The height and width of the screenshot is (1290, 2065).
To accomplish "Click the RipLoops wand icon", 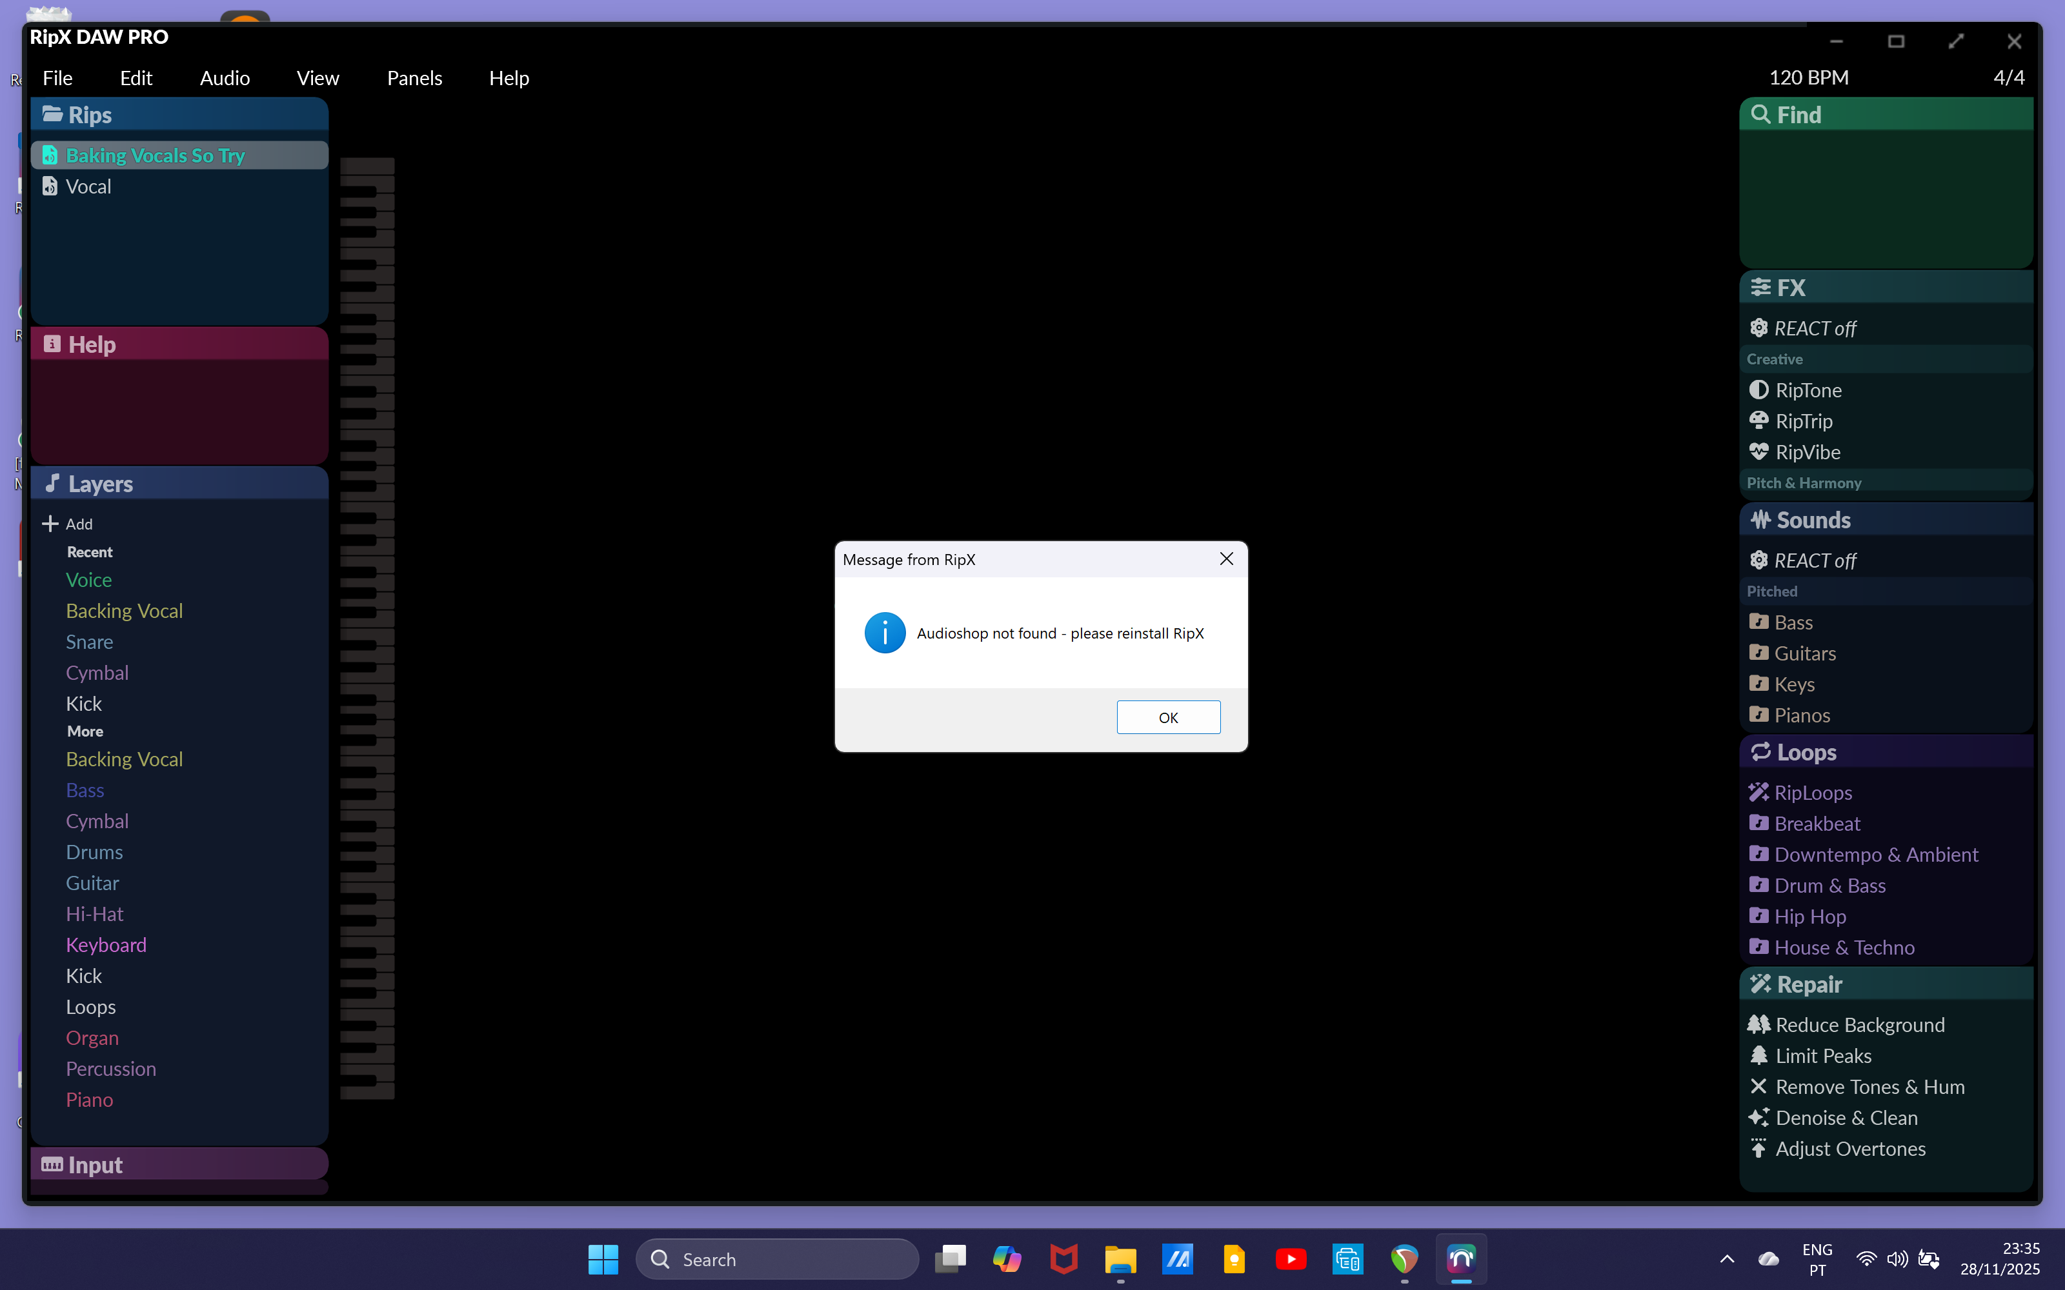I will (1758, 793).
